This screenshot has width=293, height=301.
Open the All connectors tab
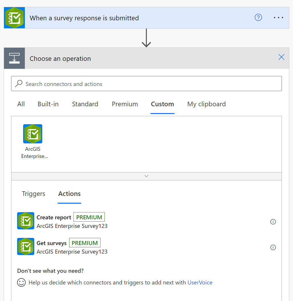21,104
